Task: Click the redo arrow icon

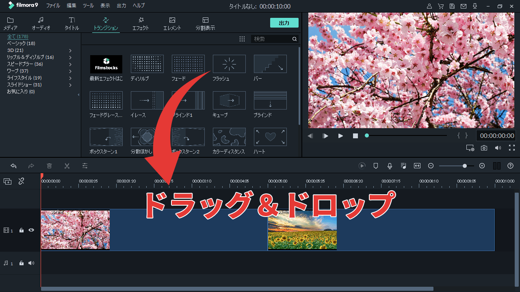Action: tap(31, 166)
